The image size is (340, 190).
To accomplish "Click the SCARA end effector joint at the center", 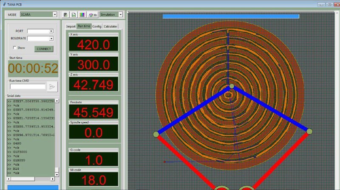I will (232, 86).
